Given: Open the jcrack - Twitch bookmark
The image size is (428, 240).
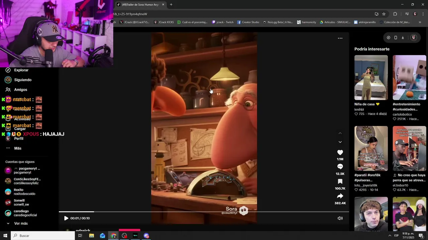Looking at the screenshot, I should point(223,22).
